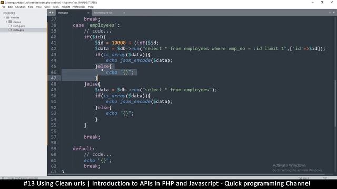Open the Find menu
337x189 pixels.
point(31,7)
